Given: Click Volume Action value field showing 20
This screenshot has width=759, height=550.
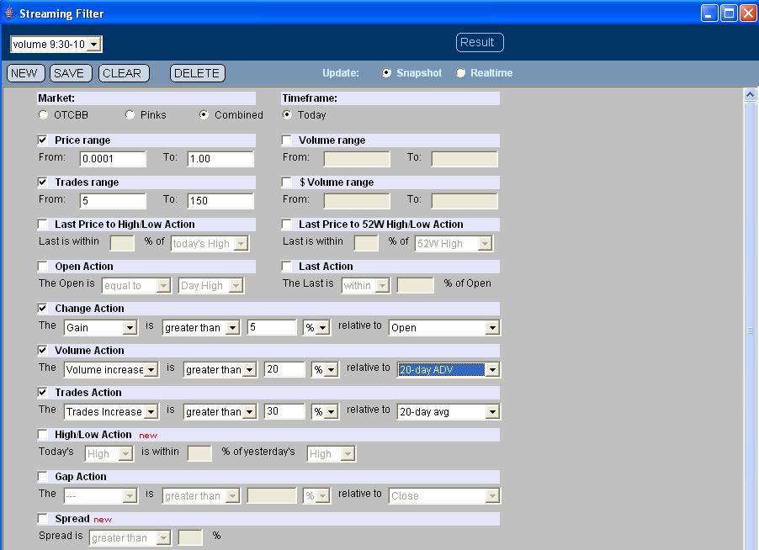Looking at the screenshot, I should (x=284, y=369).
